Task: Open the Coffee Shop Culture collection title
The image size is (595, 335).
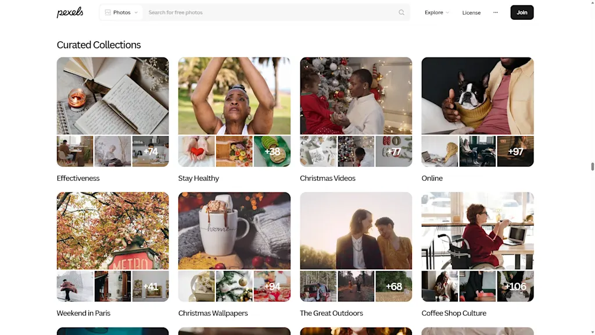Action: 454,313
